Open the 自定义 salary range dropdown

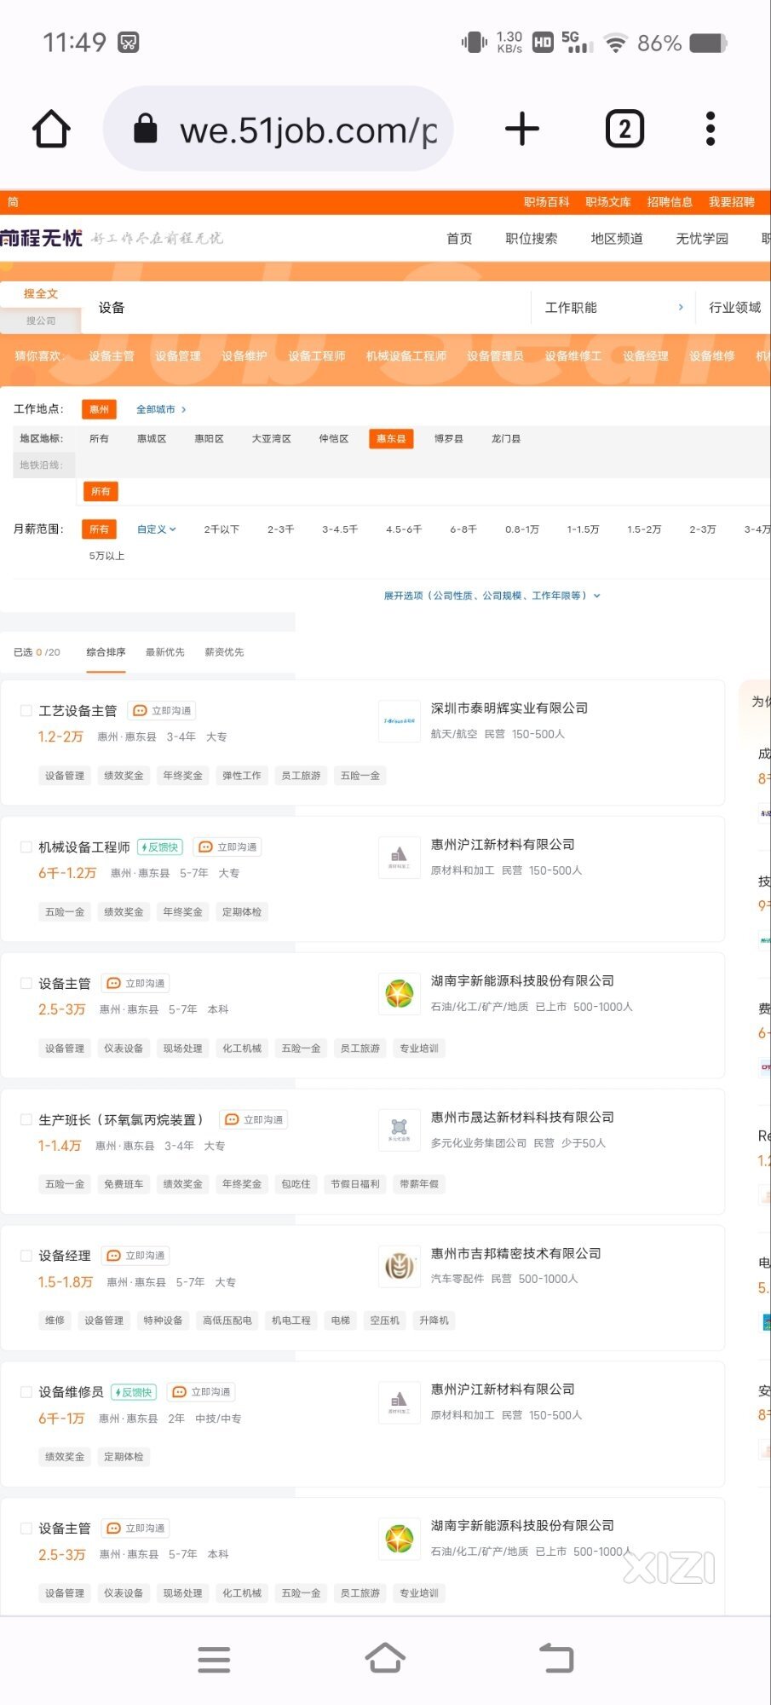[157, 529]
